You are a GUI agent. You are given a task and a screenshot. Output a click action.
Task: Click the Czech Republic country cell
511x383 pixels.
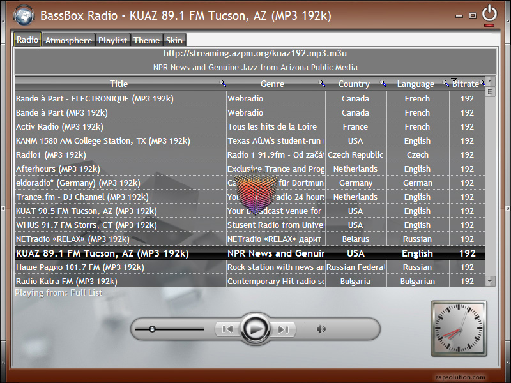coord(356,154)
